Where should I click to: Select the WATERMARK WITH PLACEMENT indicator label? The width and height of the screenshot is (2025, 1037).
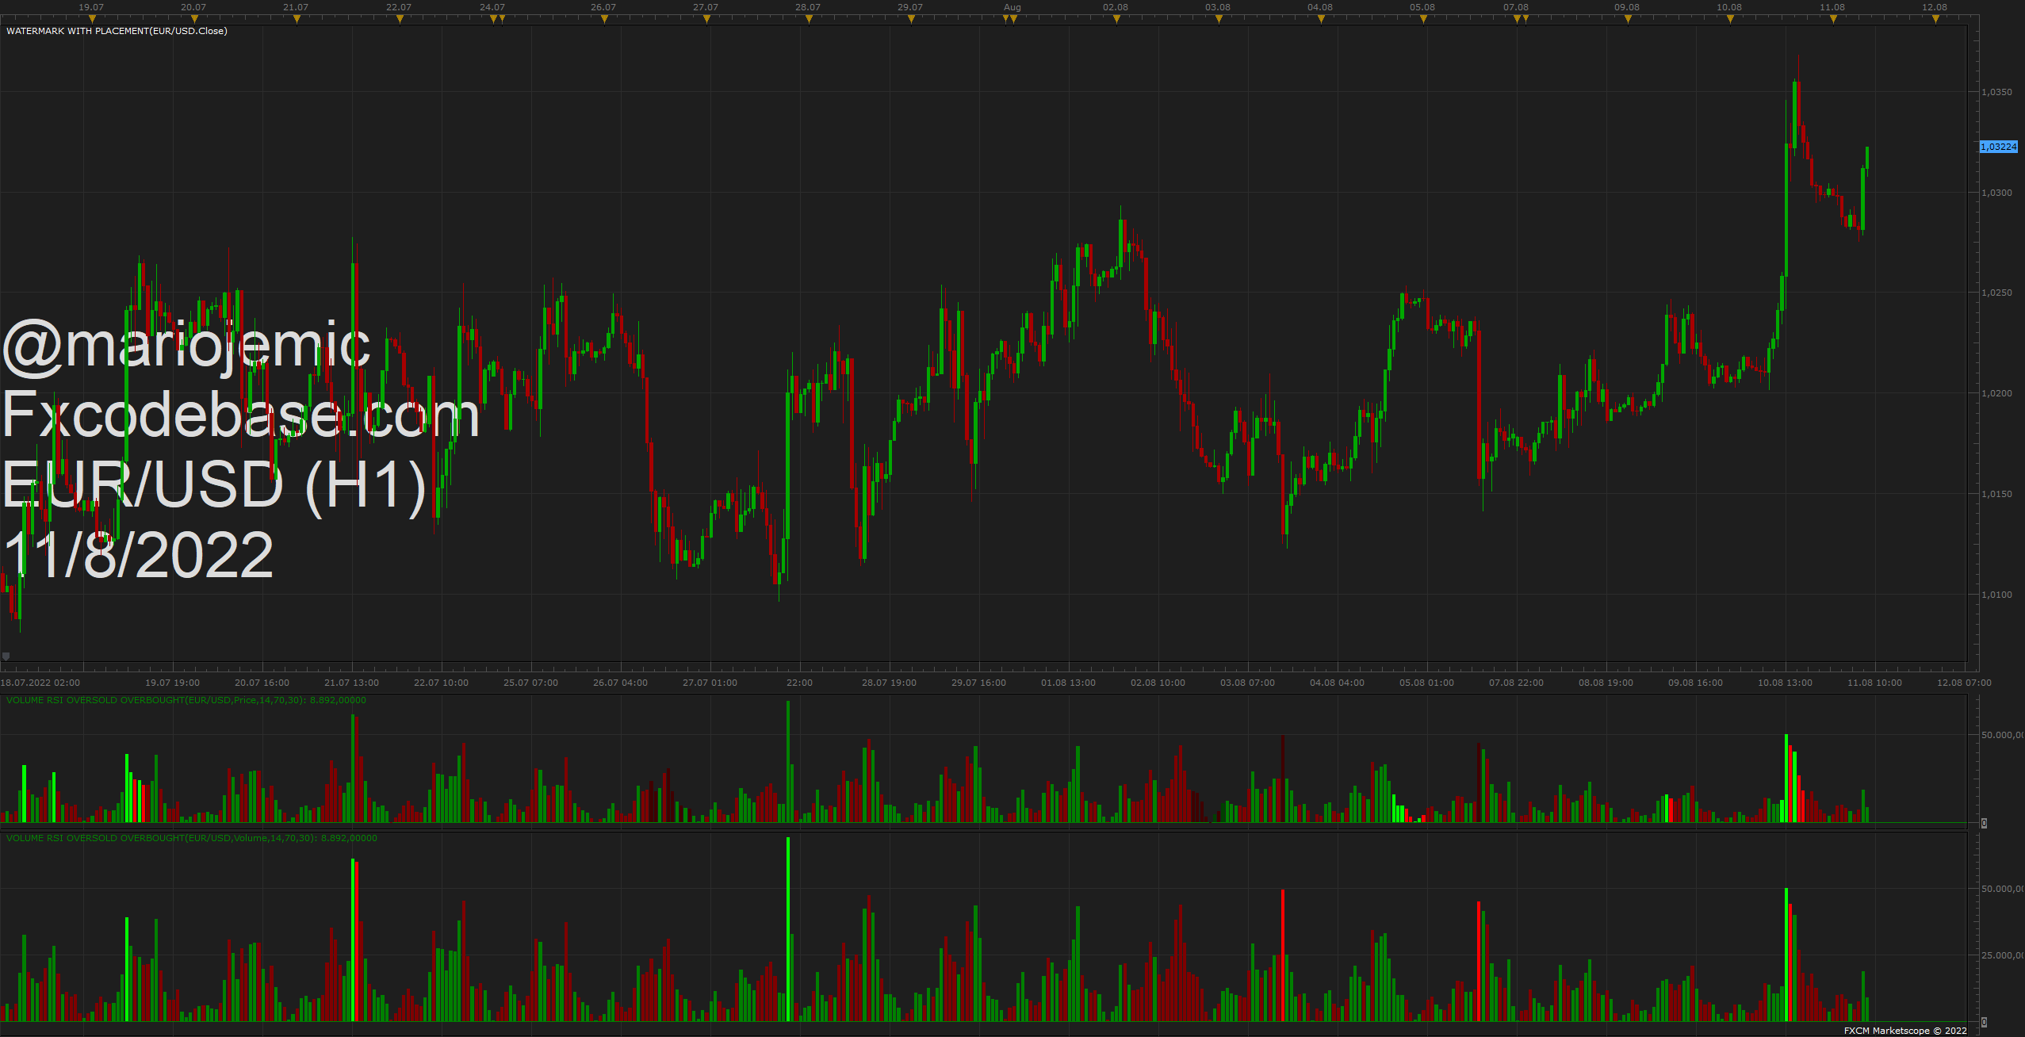117,31
